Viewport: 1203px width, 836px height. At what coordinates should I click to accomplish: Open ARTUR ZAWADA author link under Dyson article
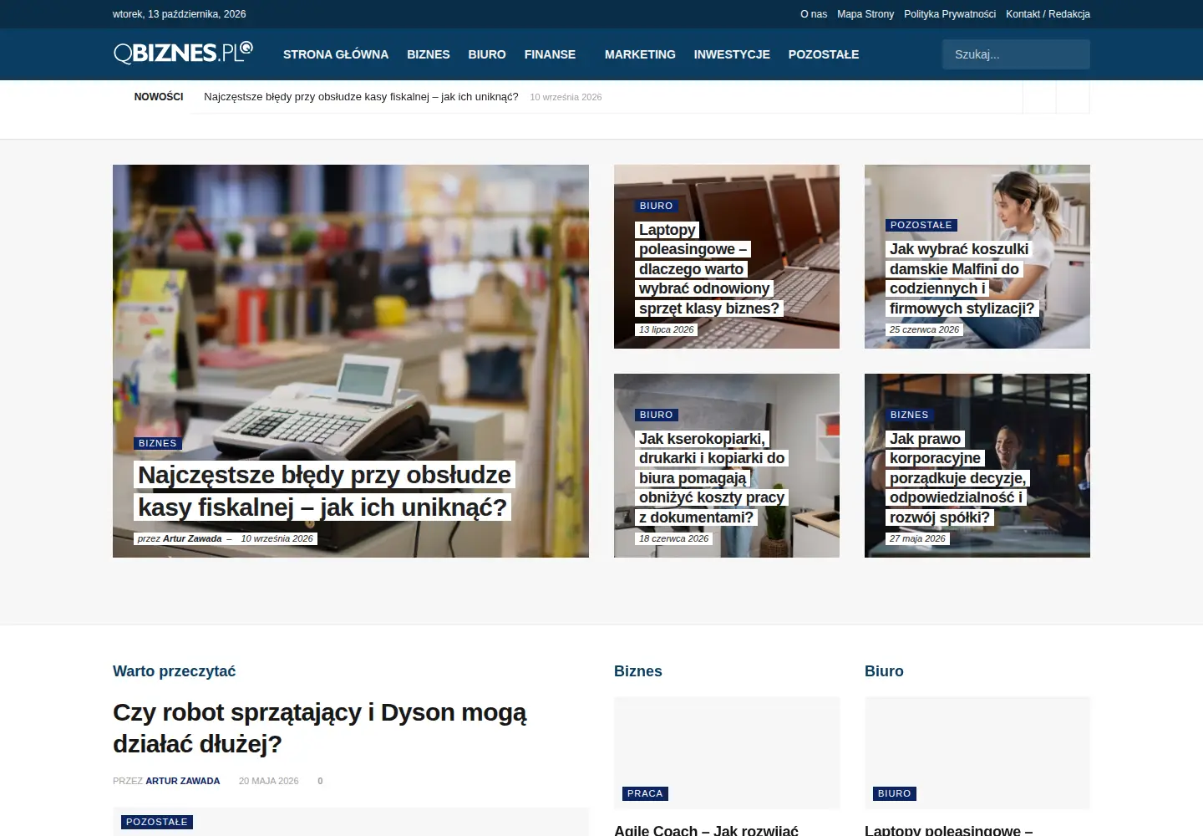click(x=182, y=781)
